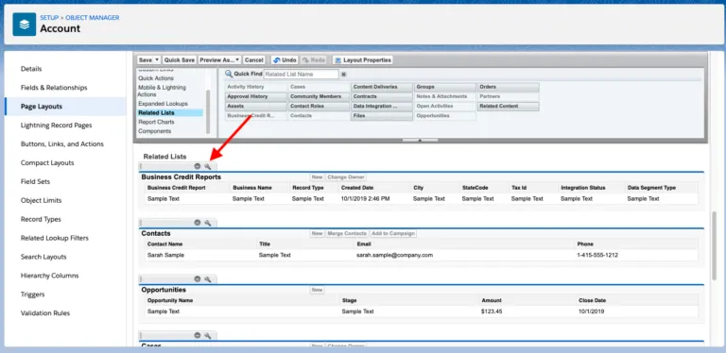
Task: Click New button in Contacts list
Action: tap(318, 234)
